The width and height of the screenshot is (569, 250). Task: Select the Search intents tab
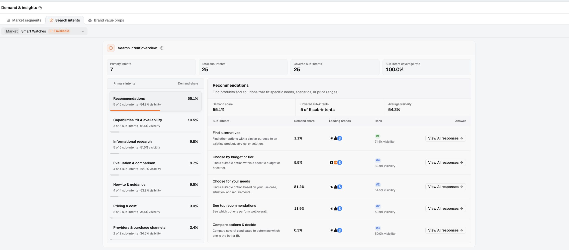click(65, 20)
